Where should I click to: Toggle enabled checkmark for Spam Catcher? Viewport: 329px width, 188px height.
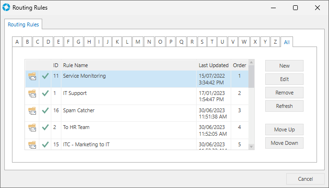click(x=45, y=110)
